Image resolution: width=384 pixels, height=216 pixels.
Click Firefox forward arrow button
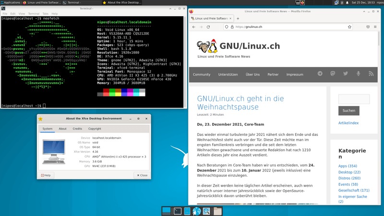tap(201, 27)
